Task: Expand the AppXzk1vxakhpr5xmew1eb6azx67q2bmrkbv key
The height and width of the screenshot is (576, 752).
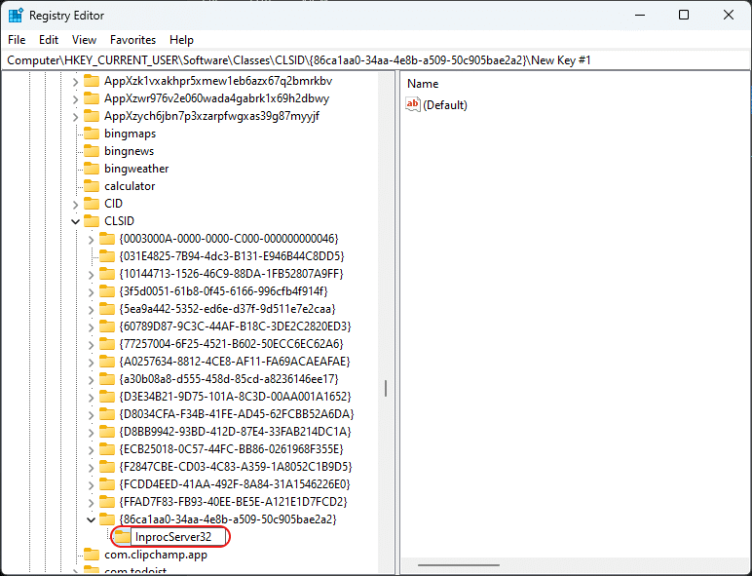Action: coord(75,82)
